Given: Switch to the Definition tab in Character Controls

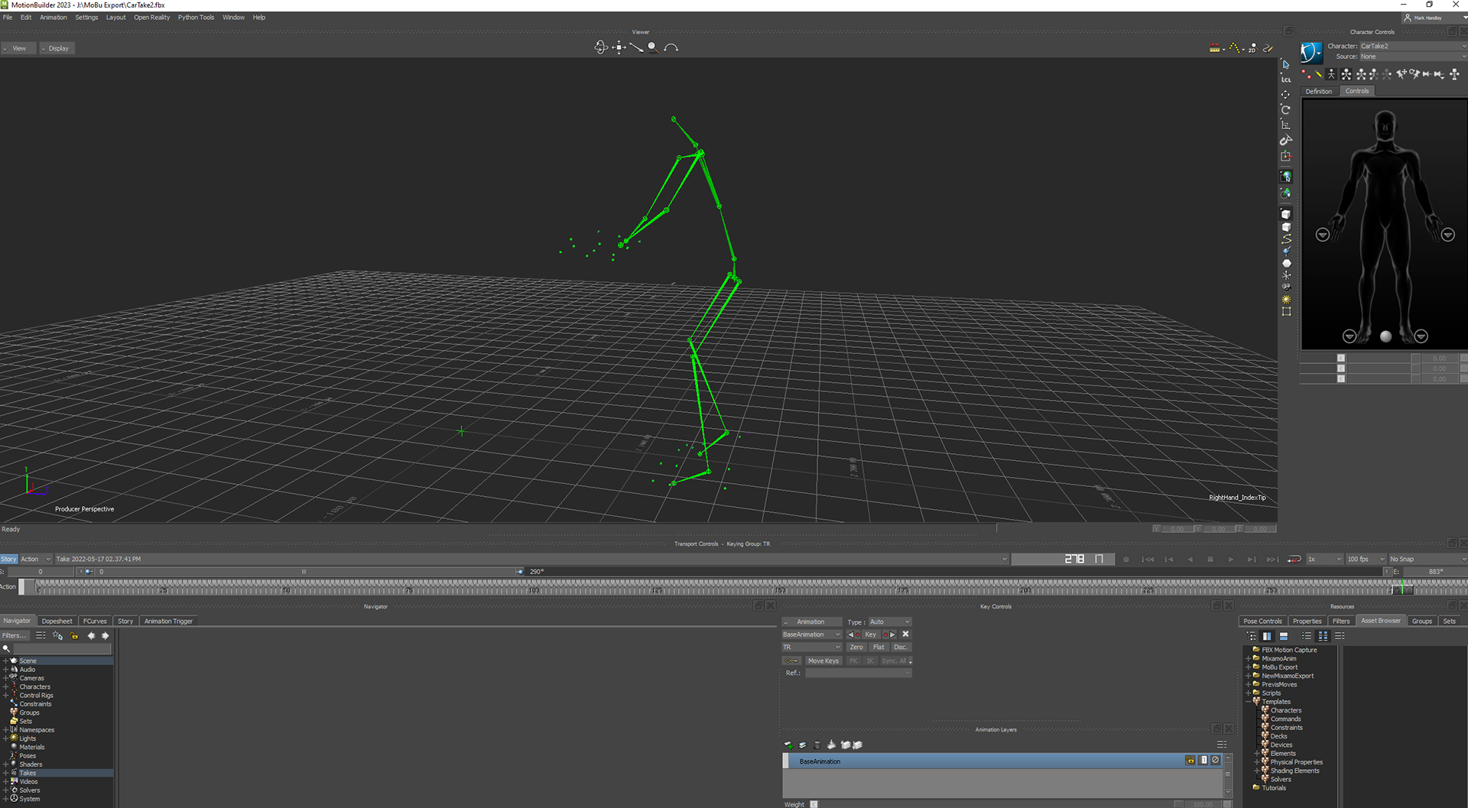Looking at the screenshot, I should [x=1318, y=91].
